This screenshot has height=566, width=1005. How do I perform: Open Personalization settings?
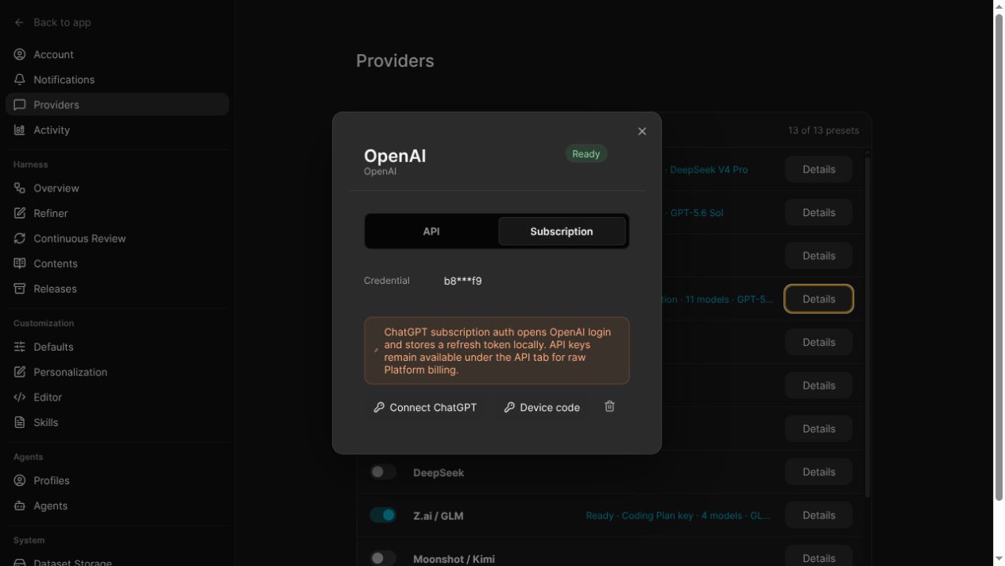[x=117, y=371]
